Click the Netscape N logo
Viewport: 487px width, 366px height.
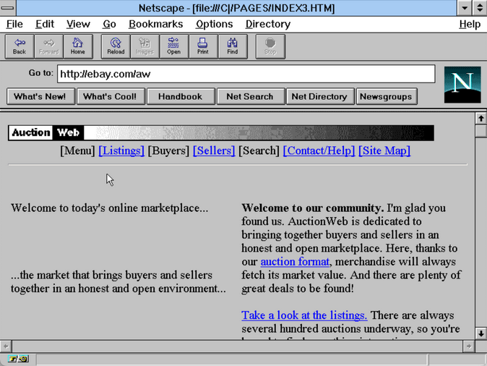coord(462,84)
